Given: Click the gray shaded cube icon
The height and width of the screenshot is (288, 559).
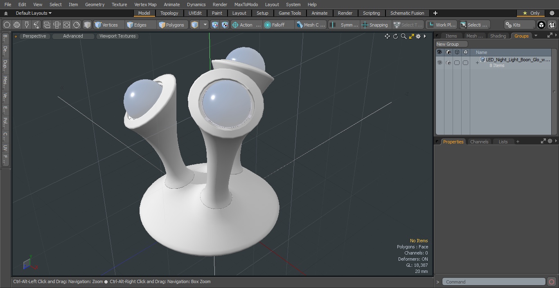Looking at the screenshot, I should pos(87,25).
